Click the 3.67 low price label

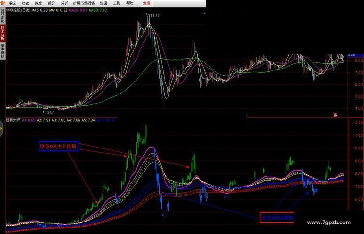[51, 112]
